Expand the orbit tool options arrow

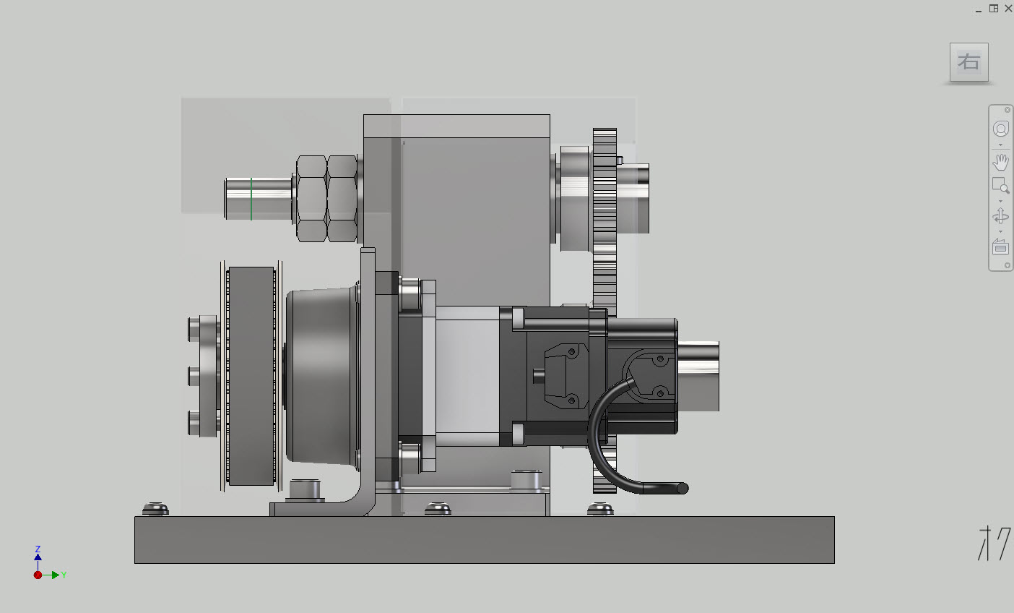(1000, 231)
